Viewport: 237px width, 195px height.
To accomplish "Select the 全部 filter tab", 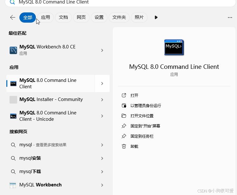I will 28,18.
